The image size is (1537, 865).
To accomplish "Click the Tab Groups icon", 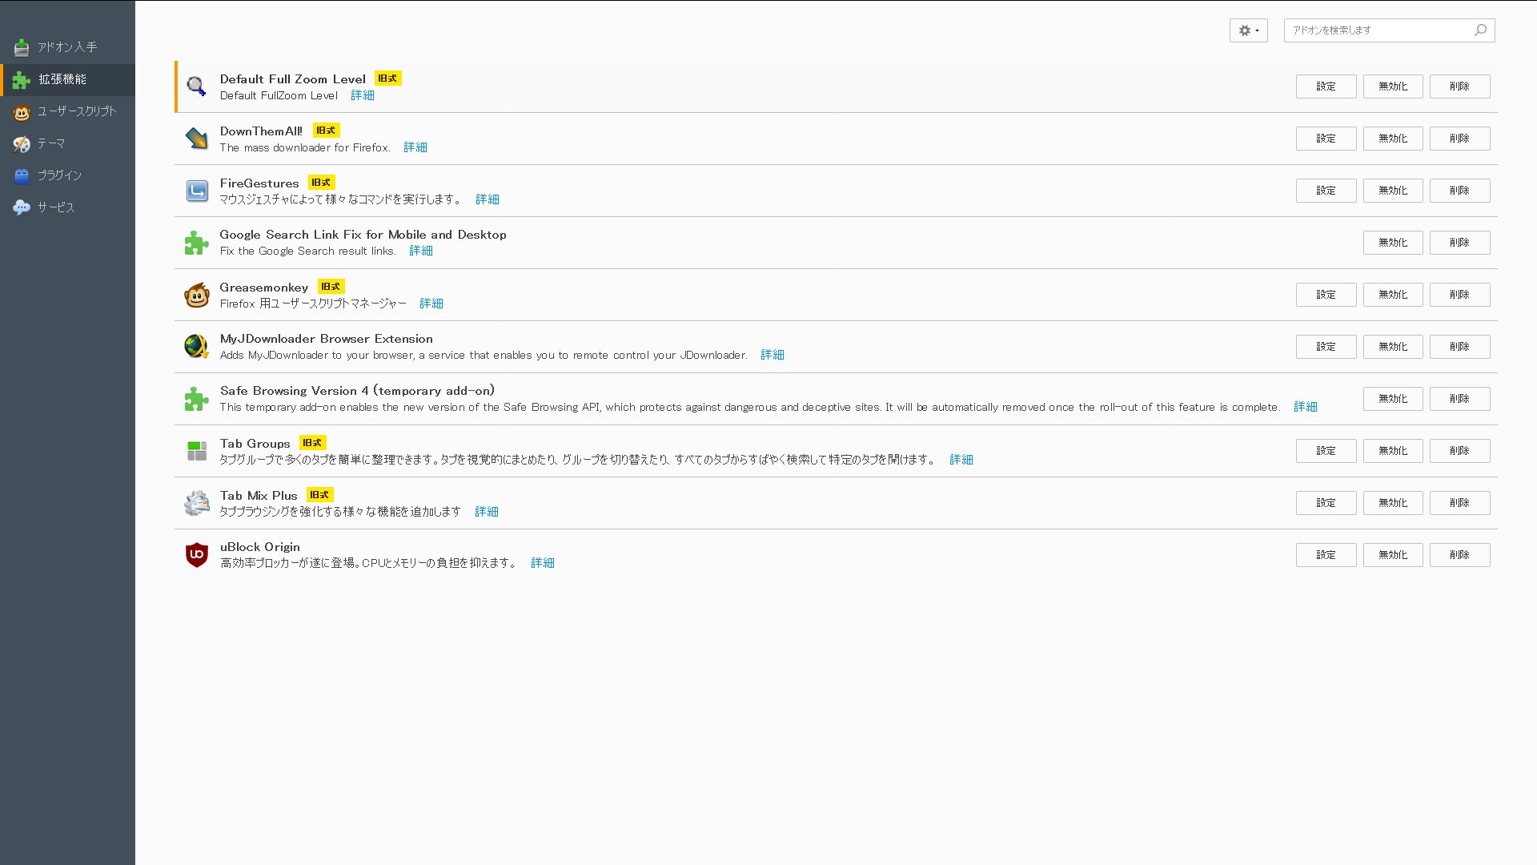I will point(196,451).
